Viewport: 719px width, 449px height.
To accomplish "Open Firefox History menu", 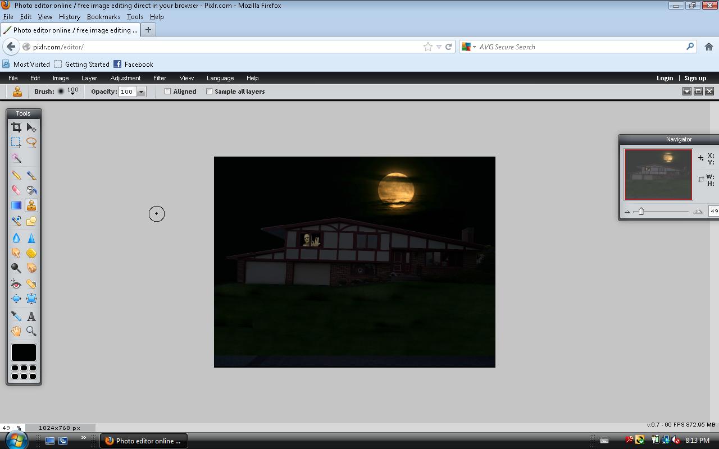I will tap(70, 17).
